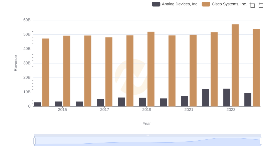Click the 2015 x-axis label
Screen dimensions: 267x154
pos(62,110)
